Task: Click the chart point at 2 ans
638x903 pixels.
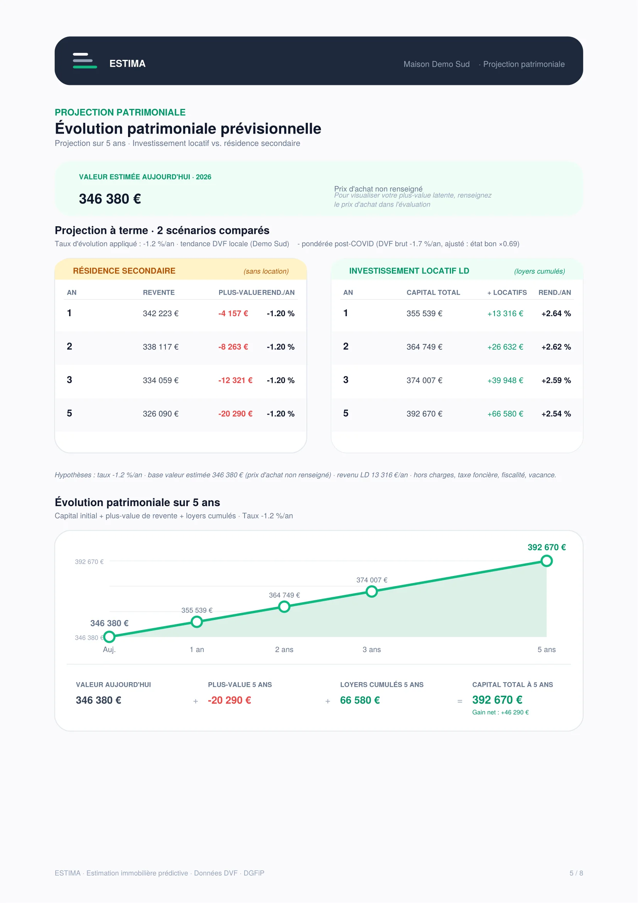Action: (284, 607)
